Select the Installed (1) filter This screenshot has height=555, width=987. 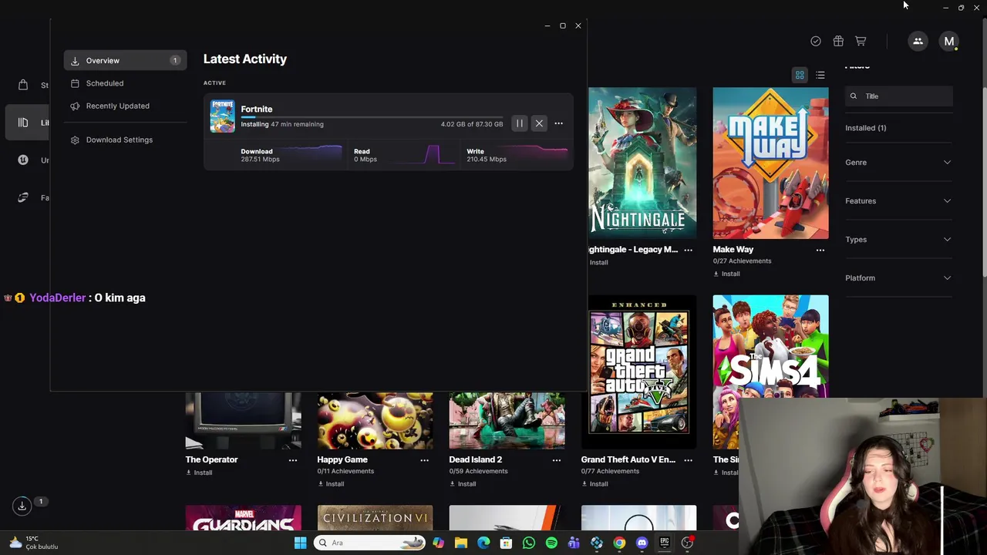865,128
